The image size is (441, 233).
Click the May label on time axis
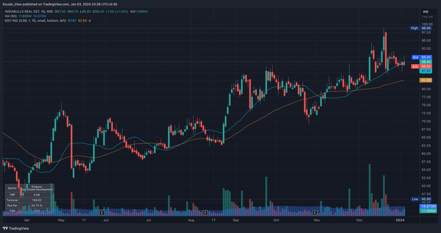61,220
